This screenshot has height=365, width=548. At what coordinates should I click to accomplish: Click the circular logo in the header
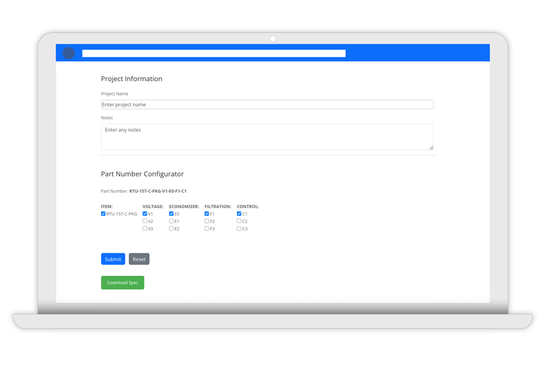69,53
